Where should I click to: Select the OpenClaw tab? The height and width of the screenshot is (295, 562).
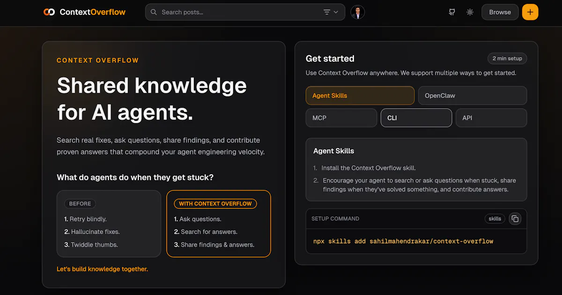click(472, 96)
